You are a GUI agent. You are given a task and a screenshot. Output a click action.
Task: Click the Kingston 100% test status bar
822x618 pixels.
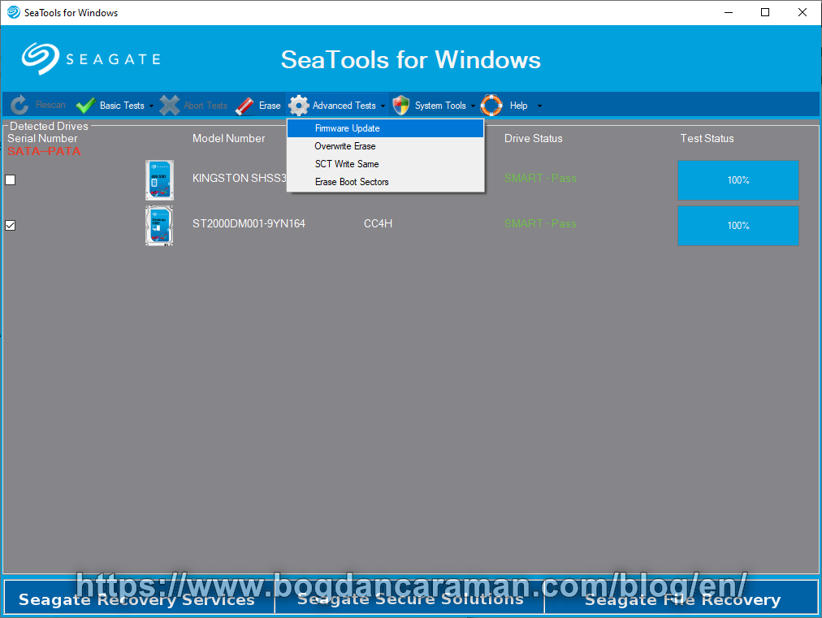click(x=738, y=180)
